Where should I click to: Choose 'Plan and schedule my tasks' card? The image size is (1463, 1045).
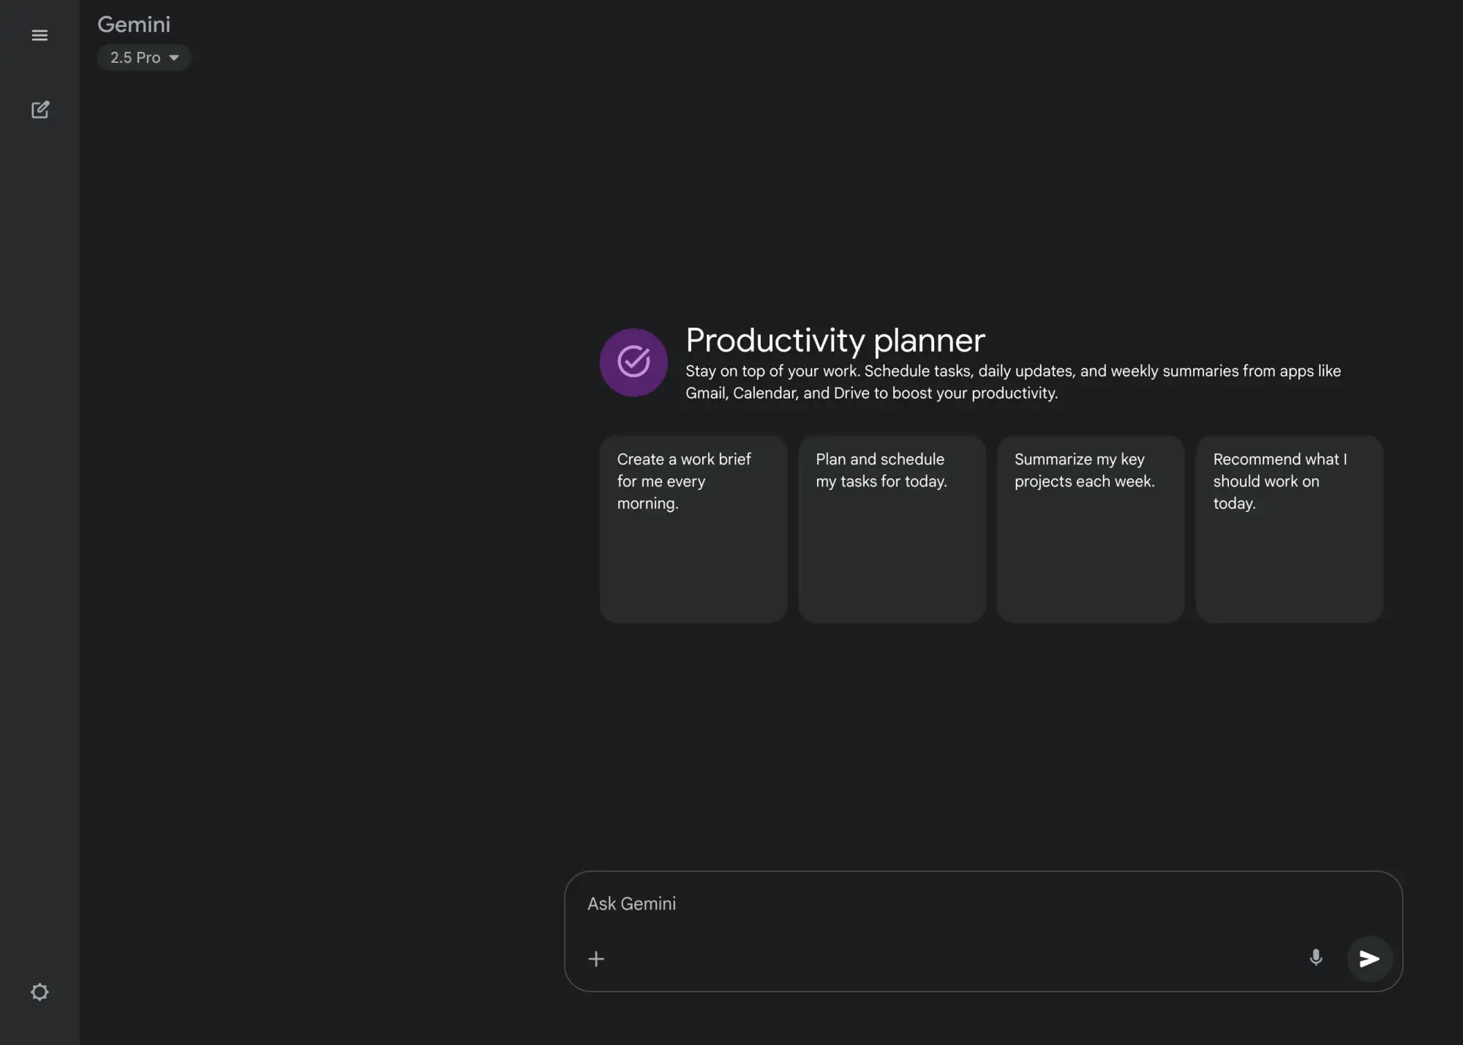[892, 529]
